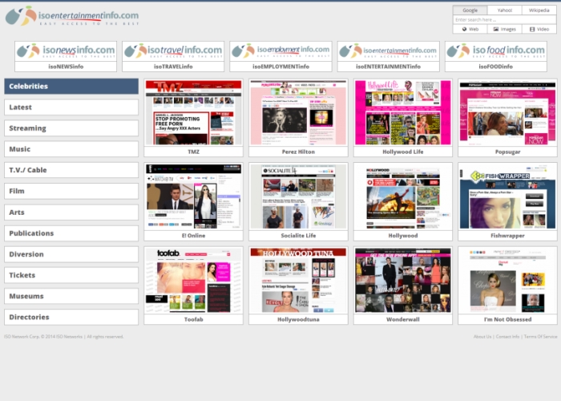Click the E! Online caption label
This screenshot has height=401, width=561.
(194, 236)
